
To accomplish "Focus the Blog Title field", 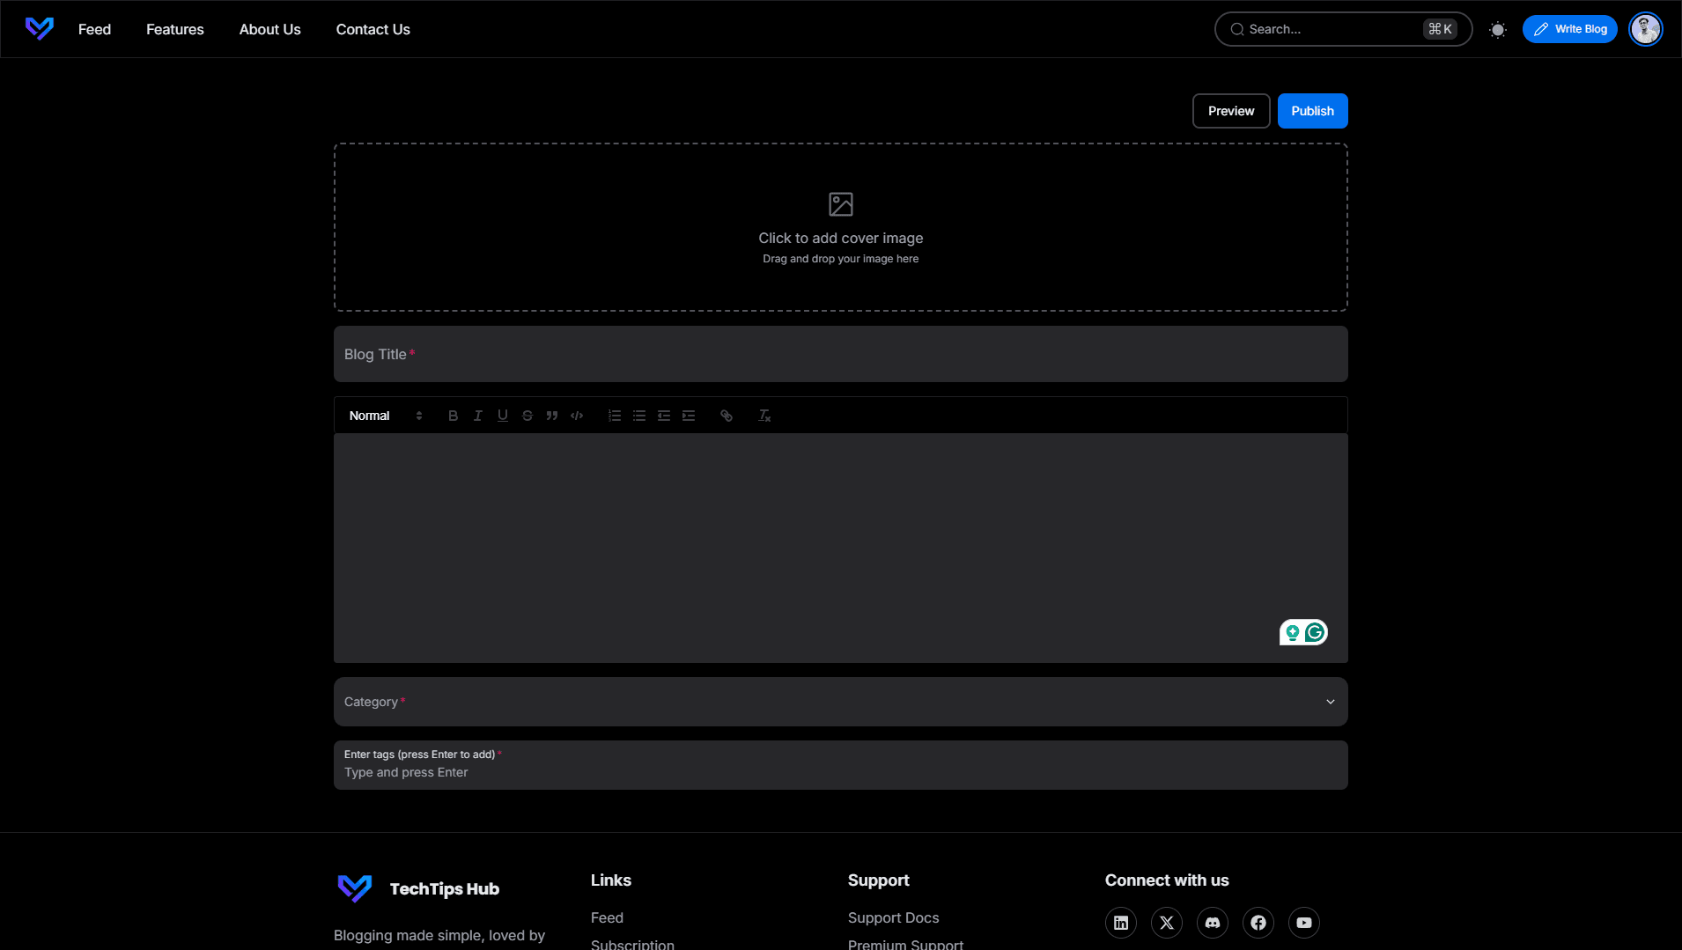I will point(841,354).
